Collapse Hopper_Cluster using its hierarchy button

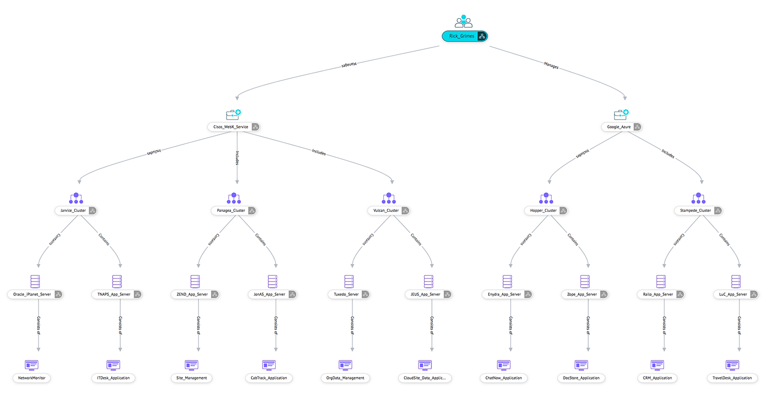pyautogui.click(x=563, y=210)
